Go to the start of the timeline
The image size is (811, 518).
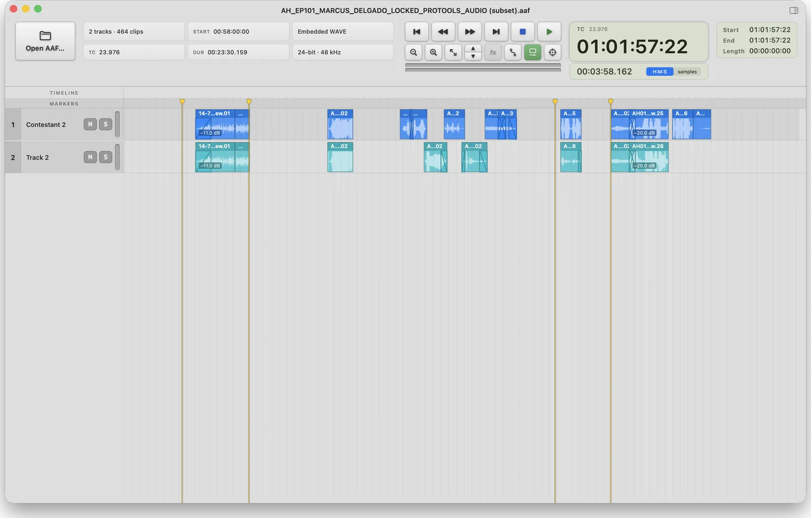click(417, 31)
